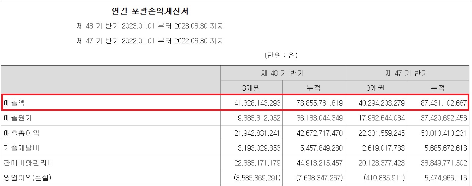Click the unit label (단위 : 원)
472x186 pixels.
coord(281,55)
